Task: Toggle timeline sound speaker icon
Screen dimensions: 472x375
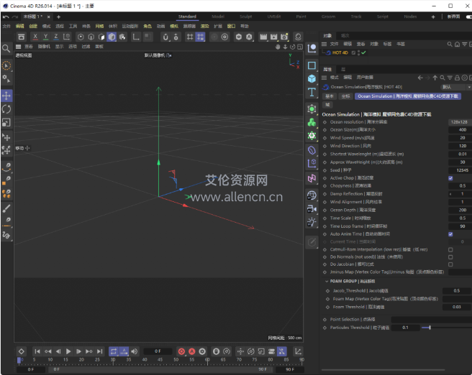Action: tap(135, 351)
